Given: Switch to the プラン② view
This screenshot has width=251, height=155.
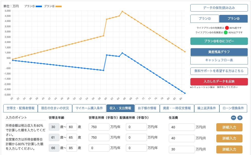Looking at the screenshot, I should point(233,18).
